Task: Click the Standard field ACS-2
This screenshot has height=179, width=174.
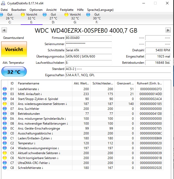Action: point(118,69)
